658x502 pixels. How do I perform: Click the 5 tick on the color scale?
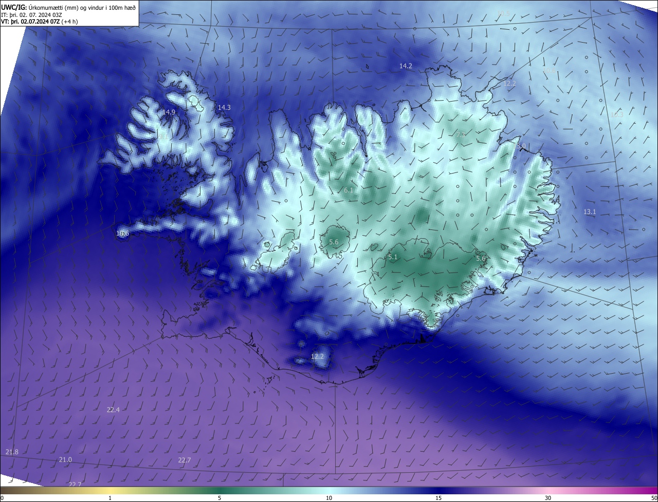[x=220, y=498]
